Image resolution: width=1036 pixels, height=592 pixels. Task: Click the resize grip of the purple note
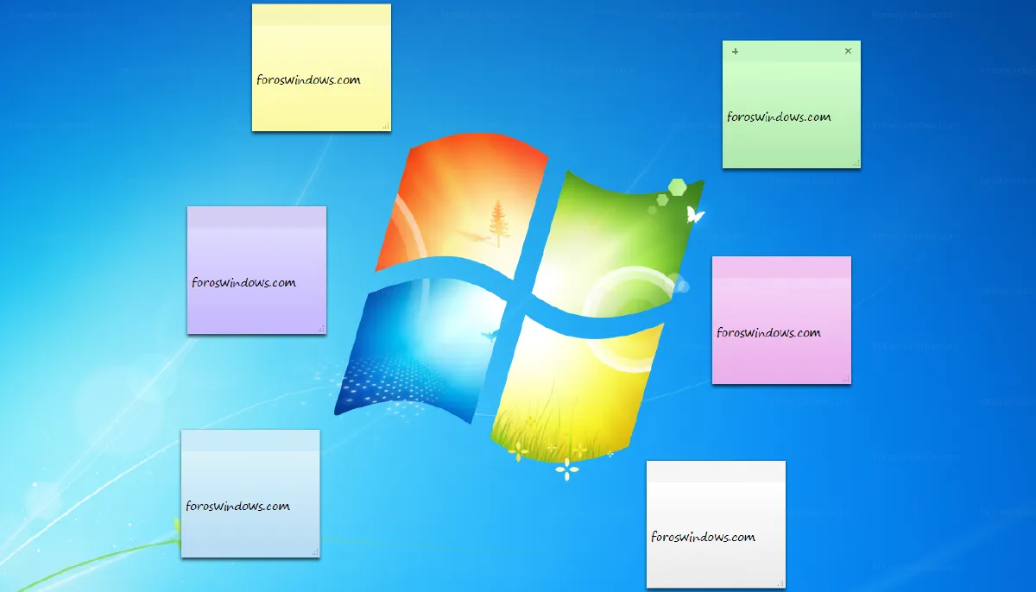pos(321,329)
